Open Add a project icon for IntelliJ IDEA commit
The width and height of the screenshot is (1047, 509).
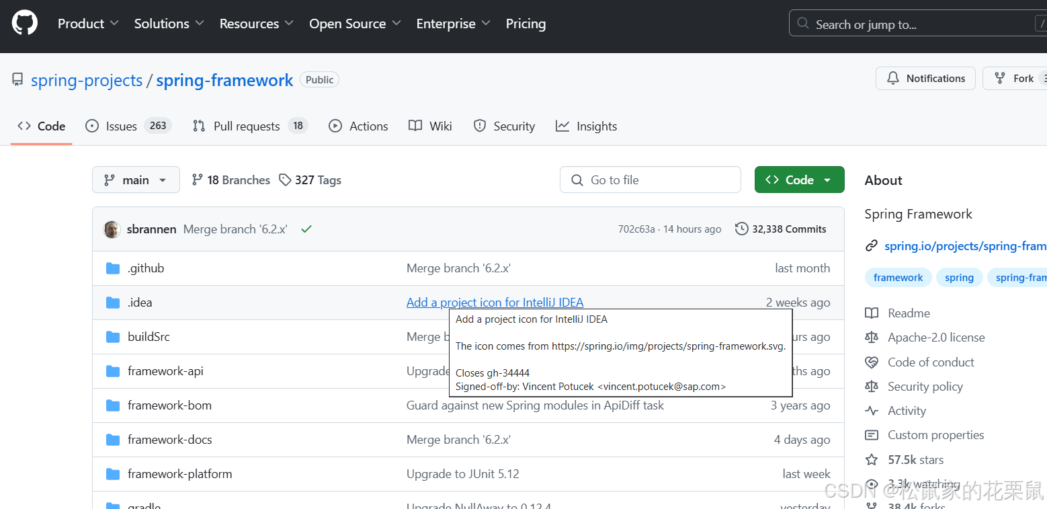pyautogui.click(x=495, y=303)
